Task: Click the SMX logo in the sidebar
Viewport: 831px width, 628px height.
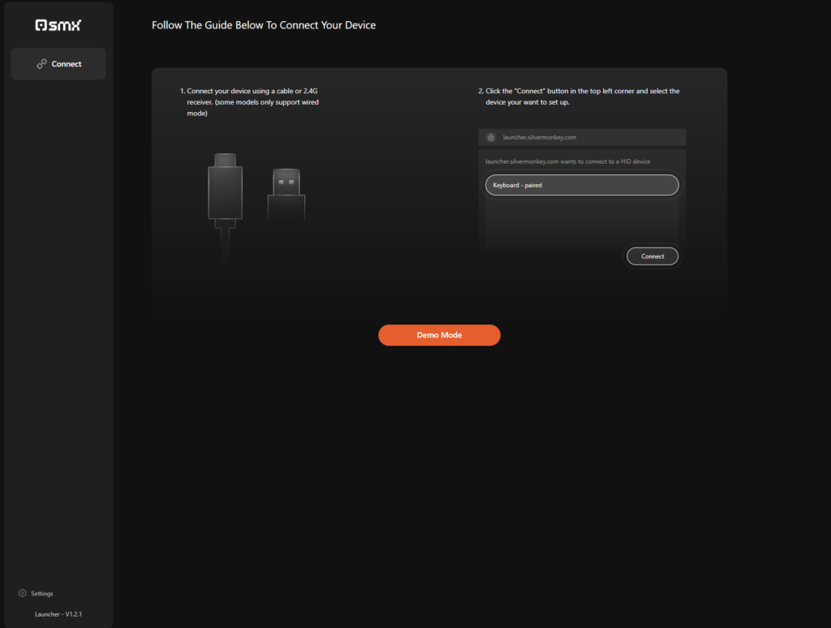Action: pyautogui.click(x=58, y=25)
